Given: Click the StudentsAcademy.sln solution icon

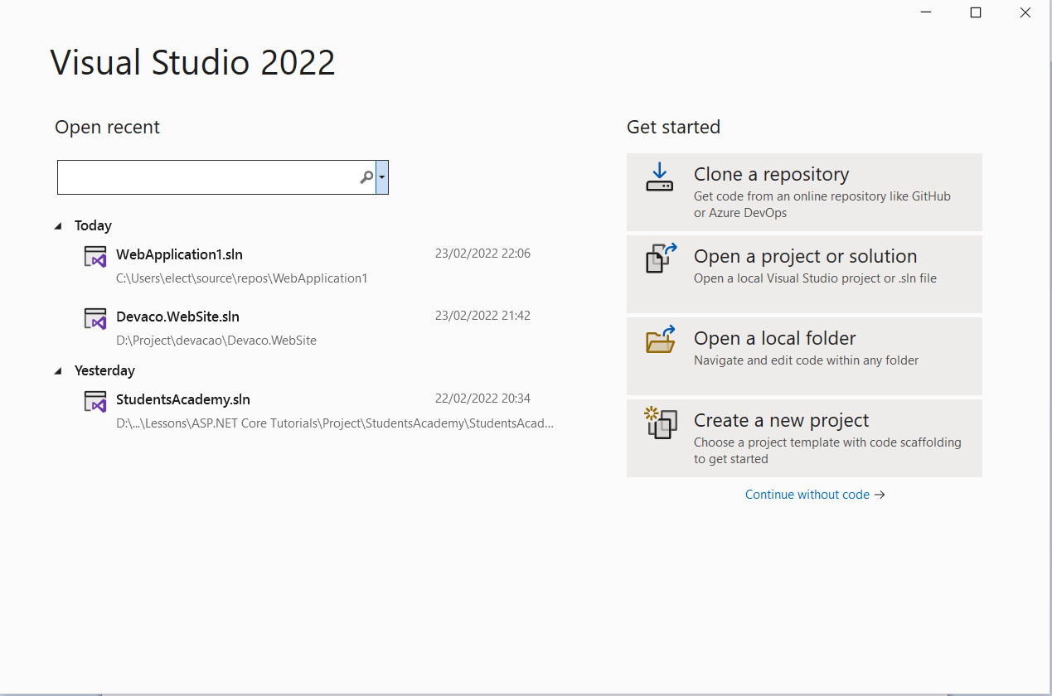Looking at the screenshot, I should pos(95,401).
